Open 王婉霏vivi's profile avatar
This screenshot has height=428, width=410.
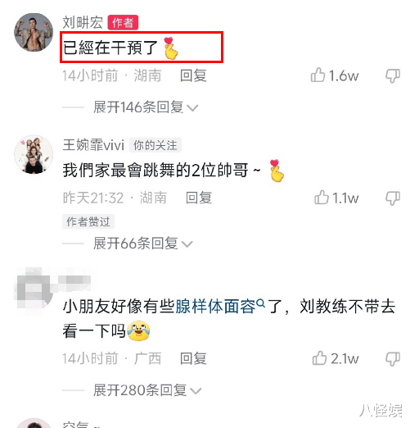(x=34, y=154)
